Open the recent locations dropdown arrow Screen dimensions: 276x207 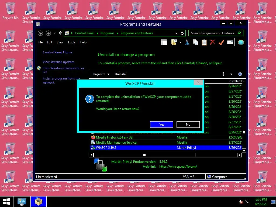54,33
